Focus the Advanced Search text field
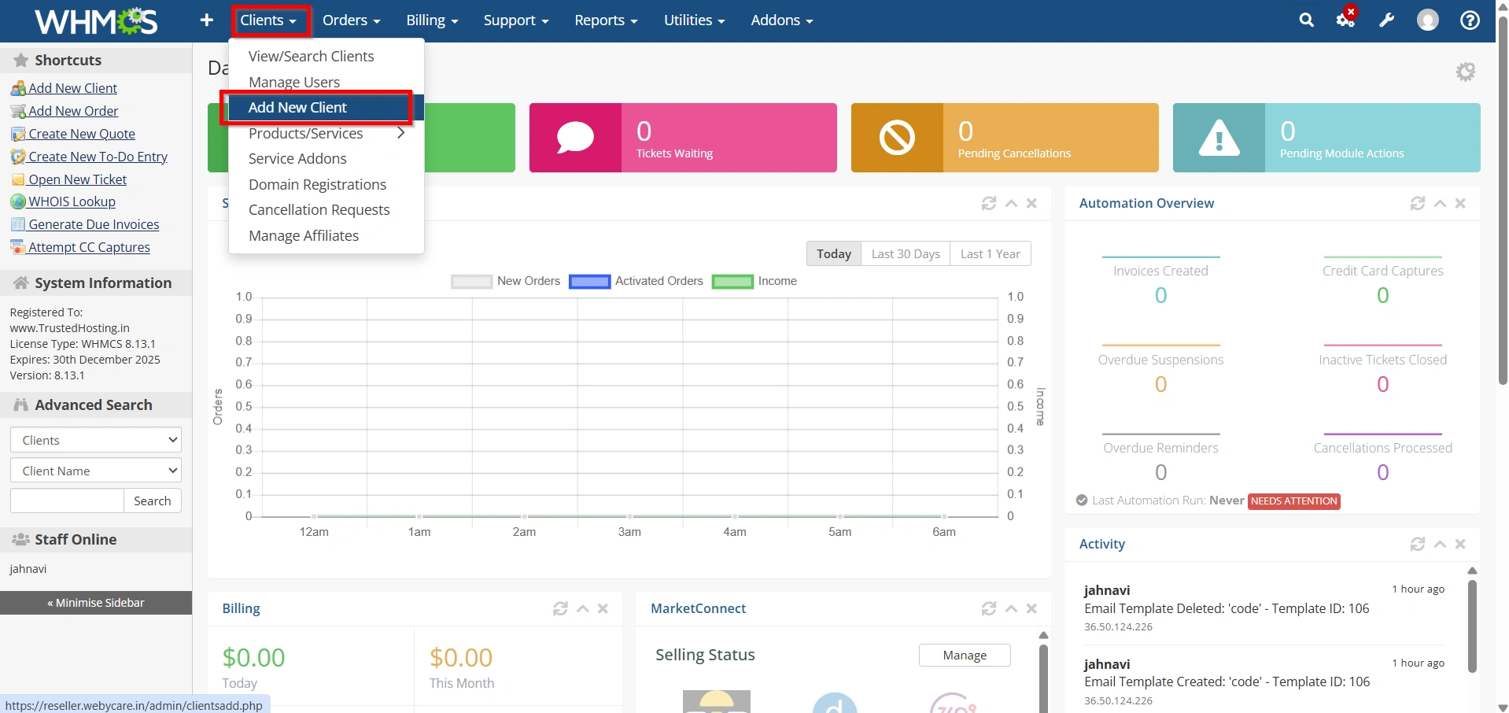This screenshot has width=1509, height=713. [67, 501]
